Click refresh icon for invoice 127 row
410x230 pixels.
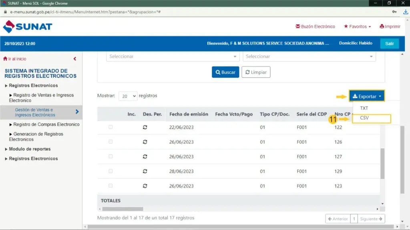pyautogui.click(x=145, y=157)
